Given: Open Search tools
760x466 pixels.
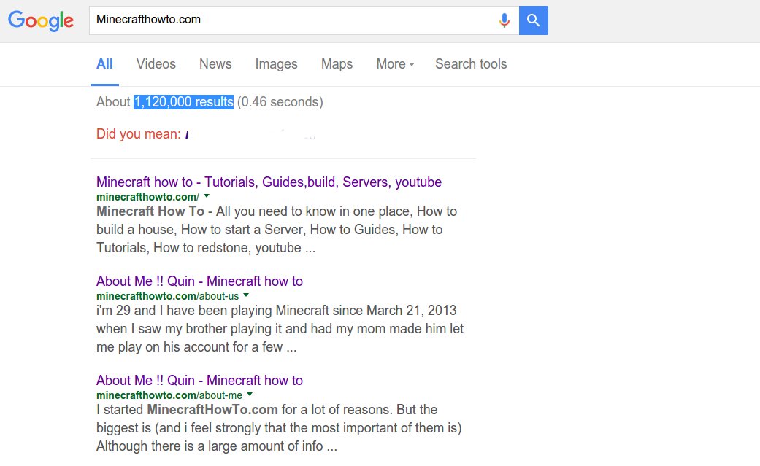Looking at the screenshot, I should [471, 64].
